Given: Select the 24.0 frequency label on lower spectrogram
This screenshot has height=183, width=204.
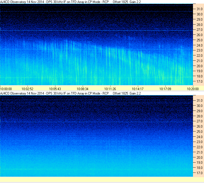Looking at the screenshot, I should (200, 137).
